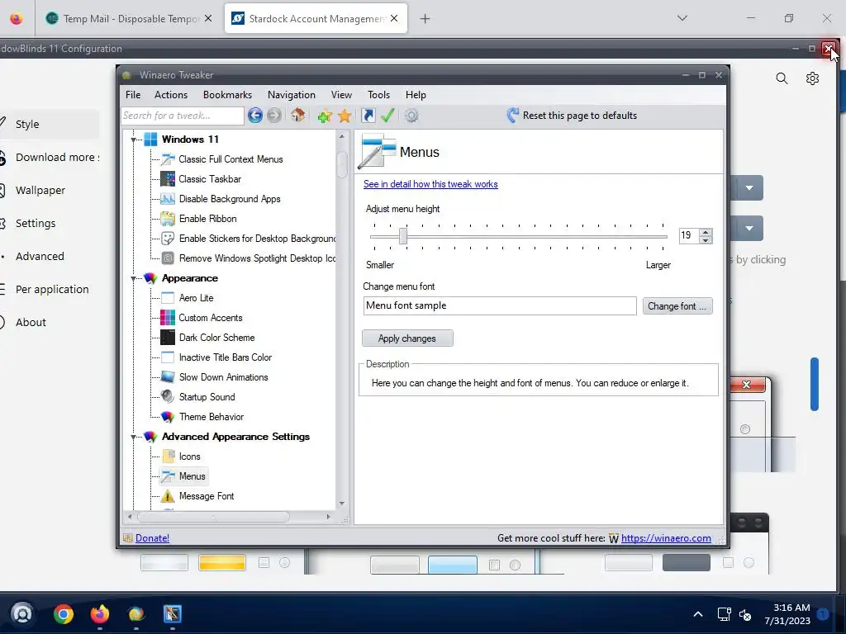
Task: Click the grey Forward navigation arrow
Action: (x=274, y=116)
